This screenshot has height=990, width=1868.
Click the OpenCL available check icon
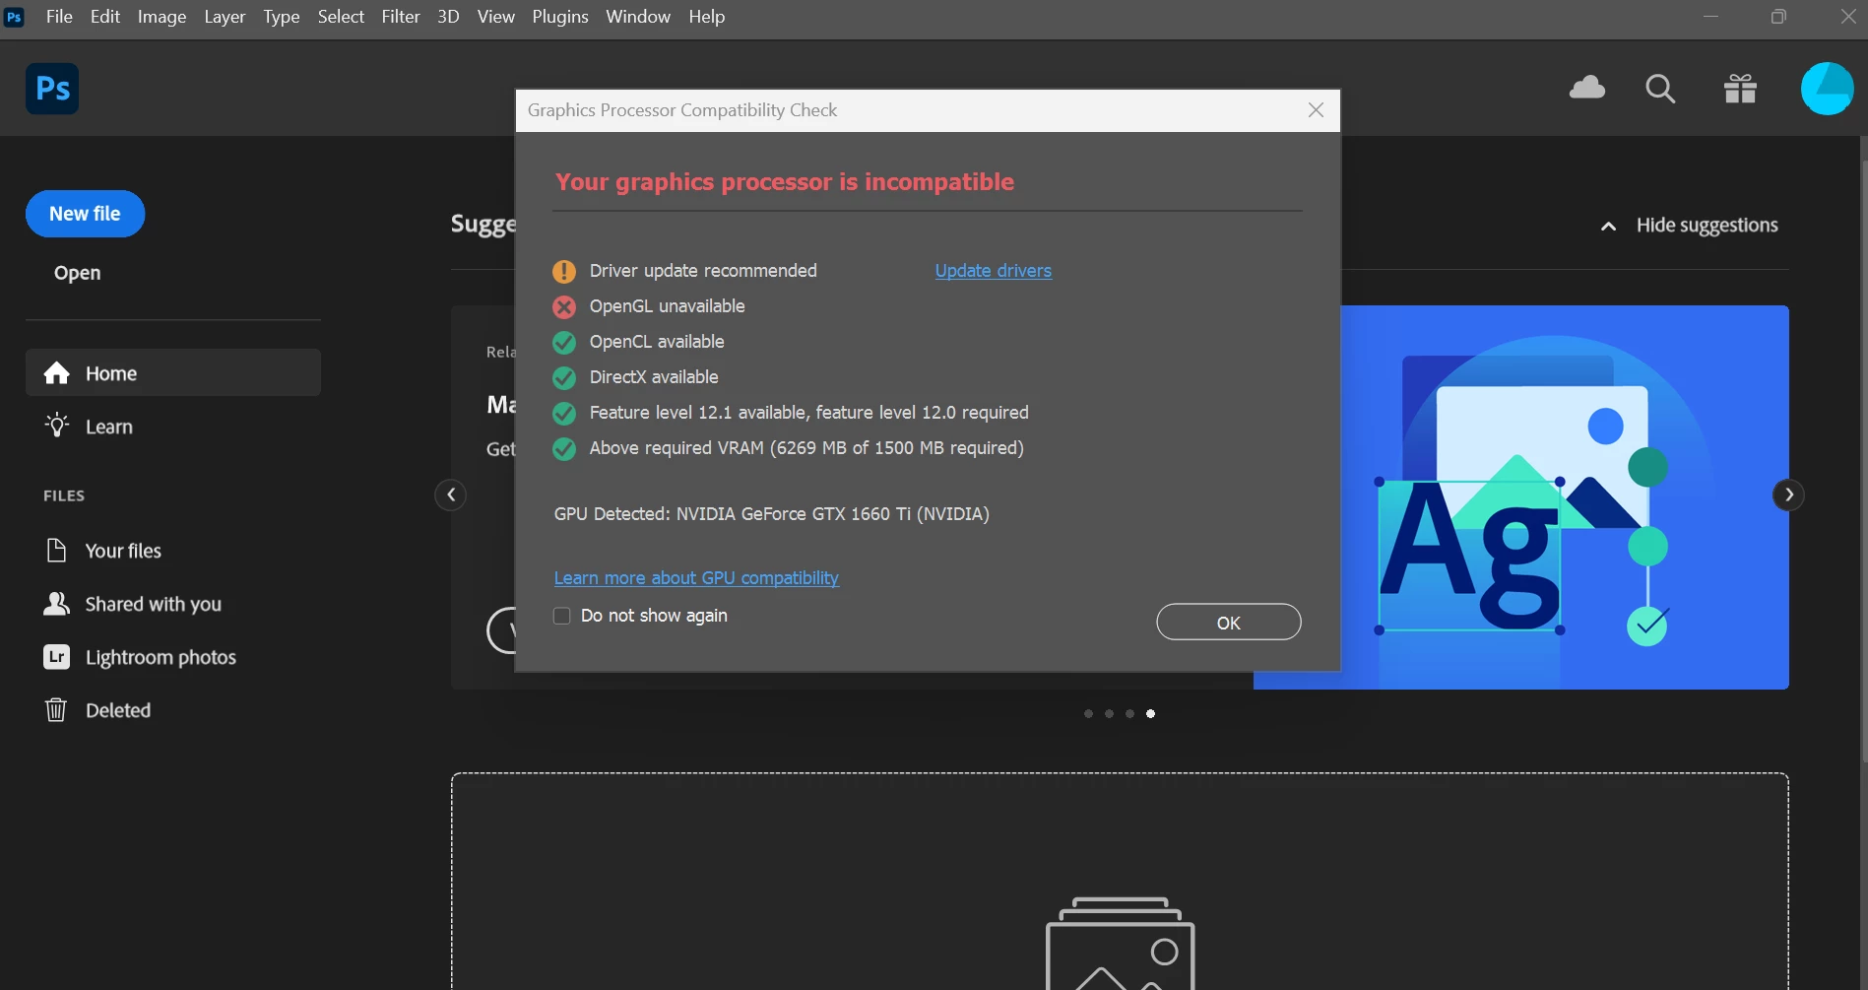point(564,343)
